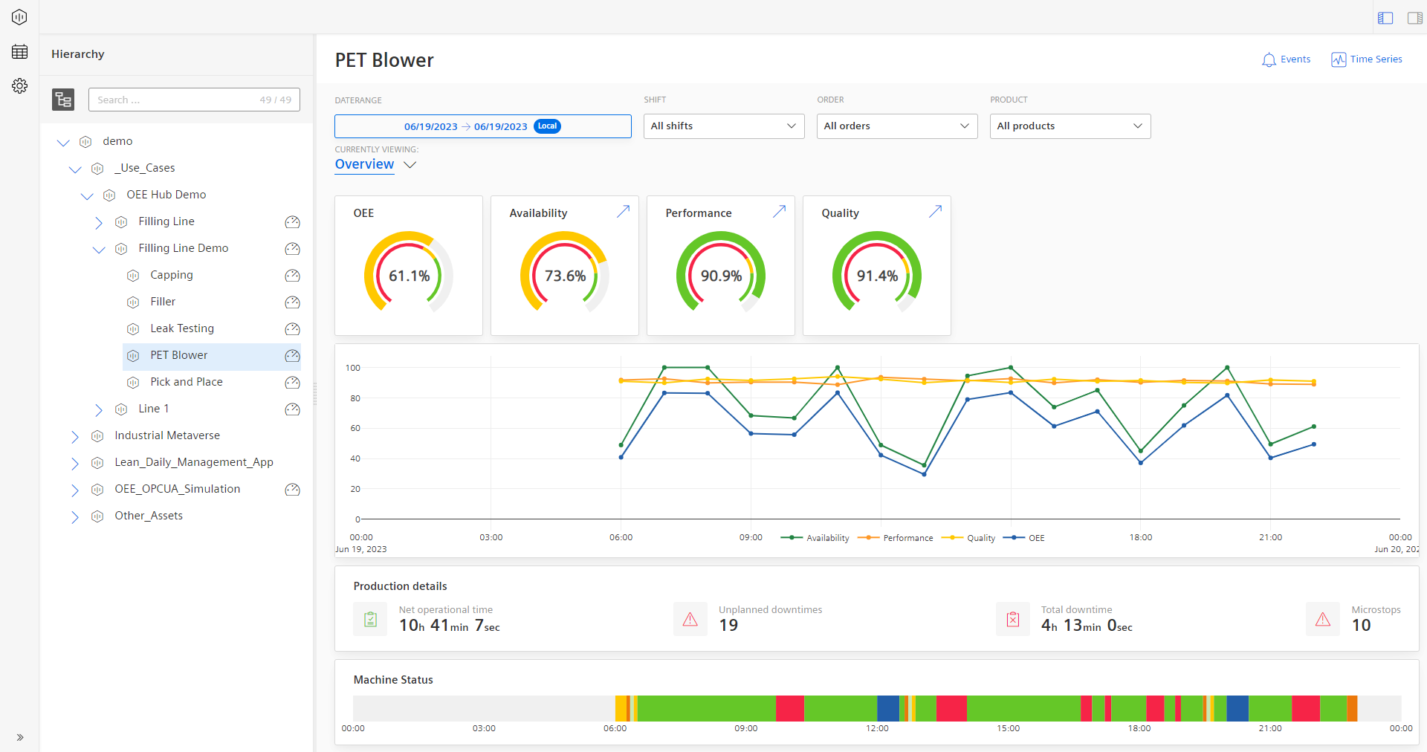Open the Availability detail arrow
Screen dimensions: 1427x752
click(623, 212)
